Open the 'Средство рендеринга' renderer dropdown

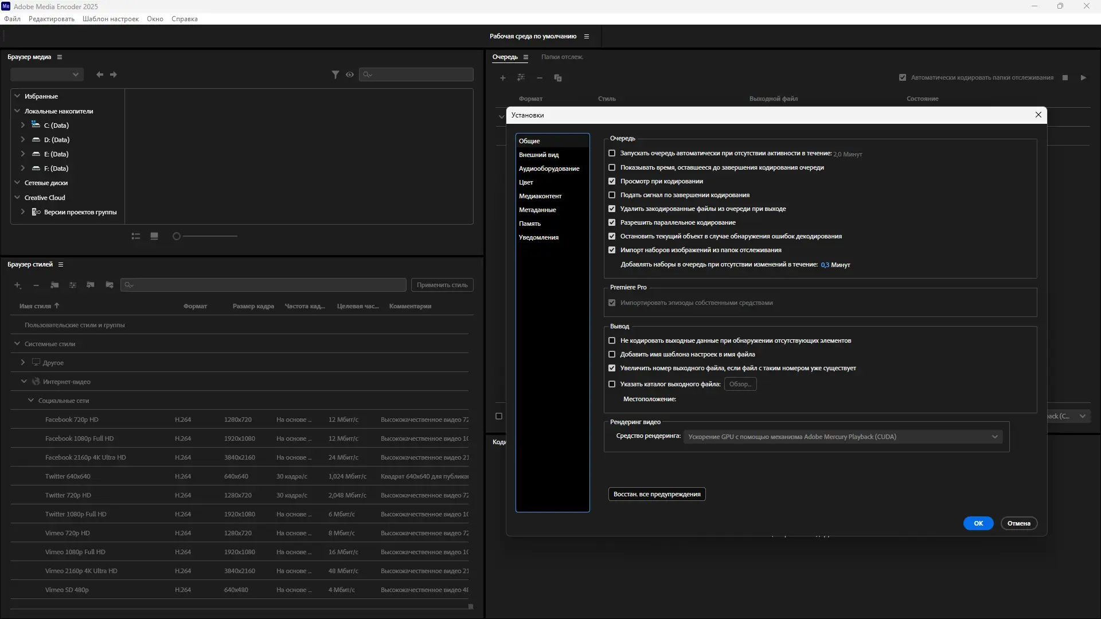click(843, 437)
